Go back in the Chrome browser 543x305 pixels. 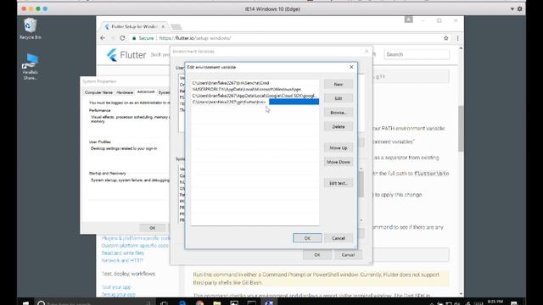click(x=103, y=38)
